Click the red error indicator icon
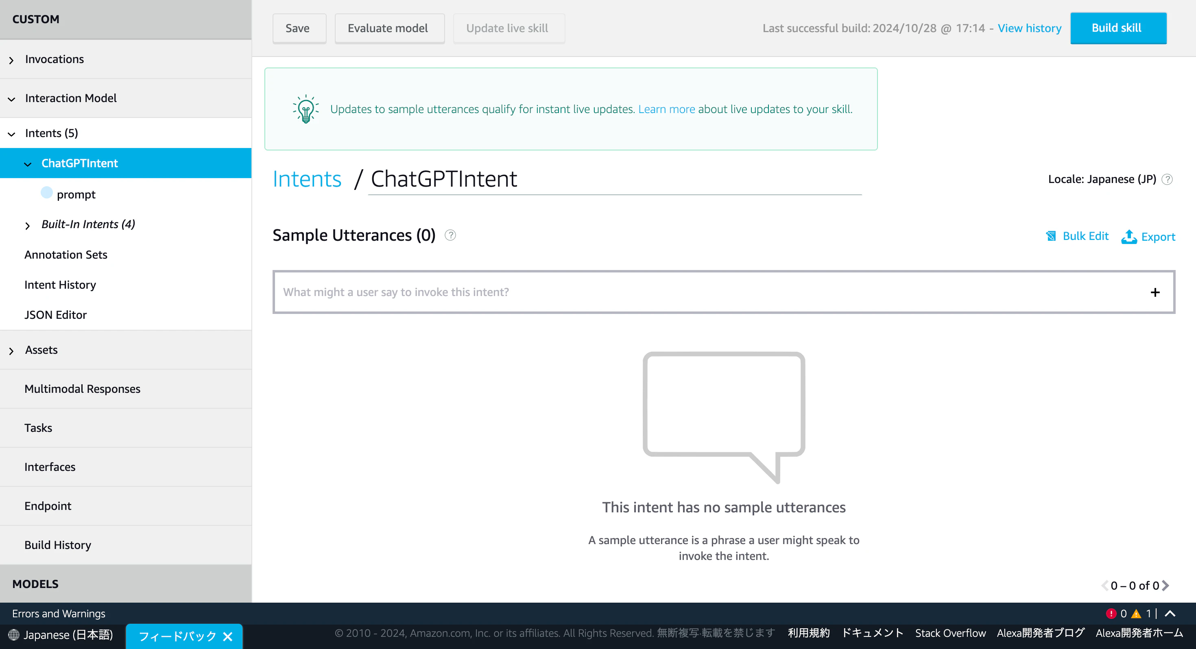The height and width of the screenshot is (649, 1196). click(1111, 613)
